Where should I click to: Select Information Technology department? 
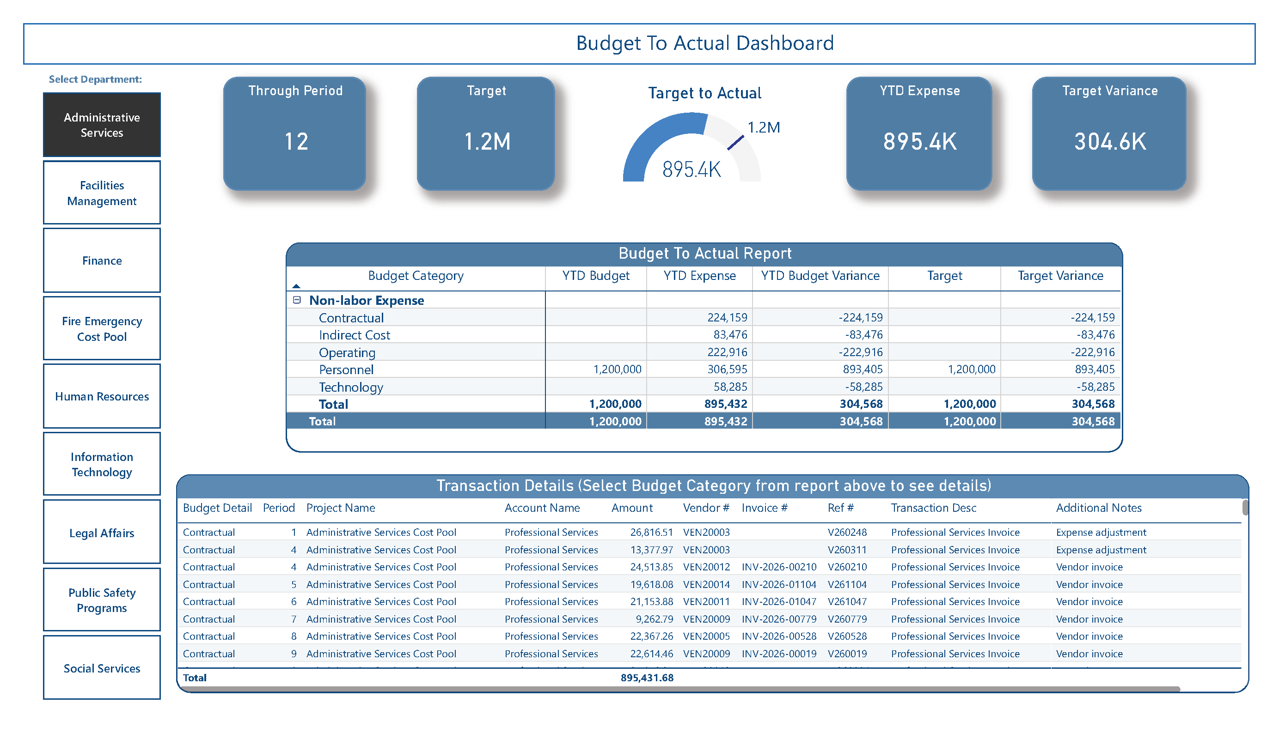pos(102,464)
